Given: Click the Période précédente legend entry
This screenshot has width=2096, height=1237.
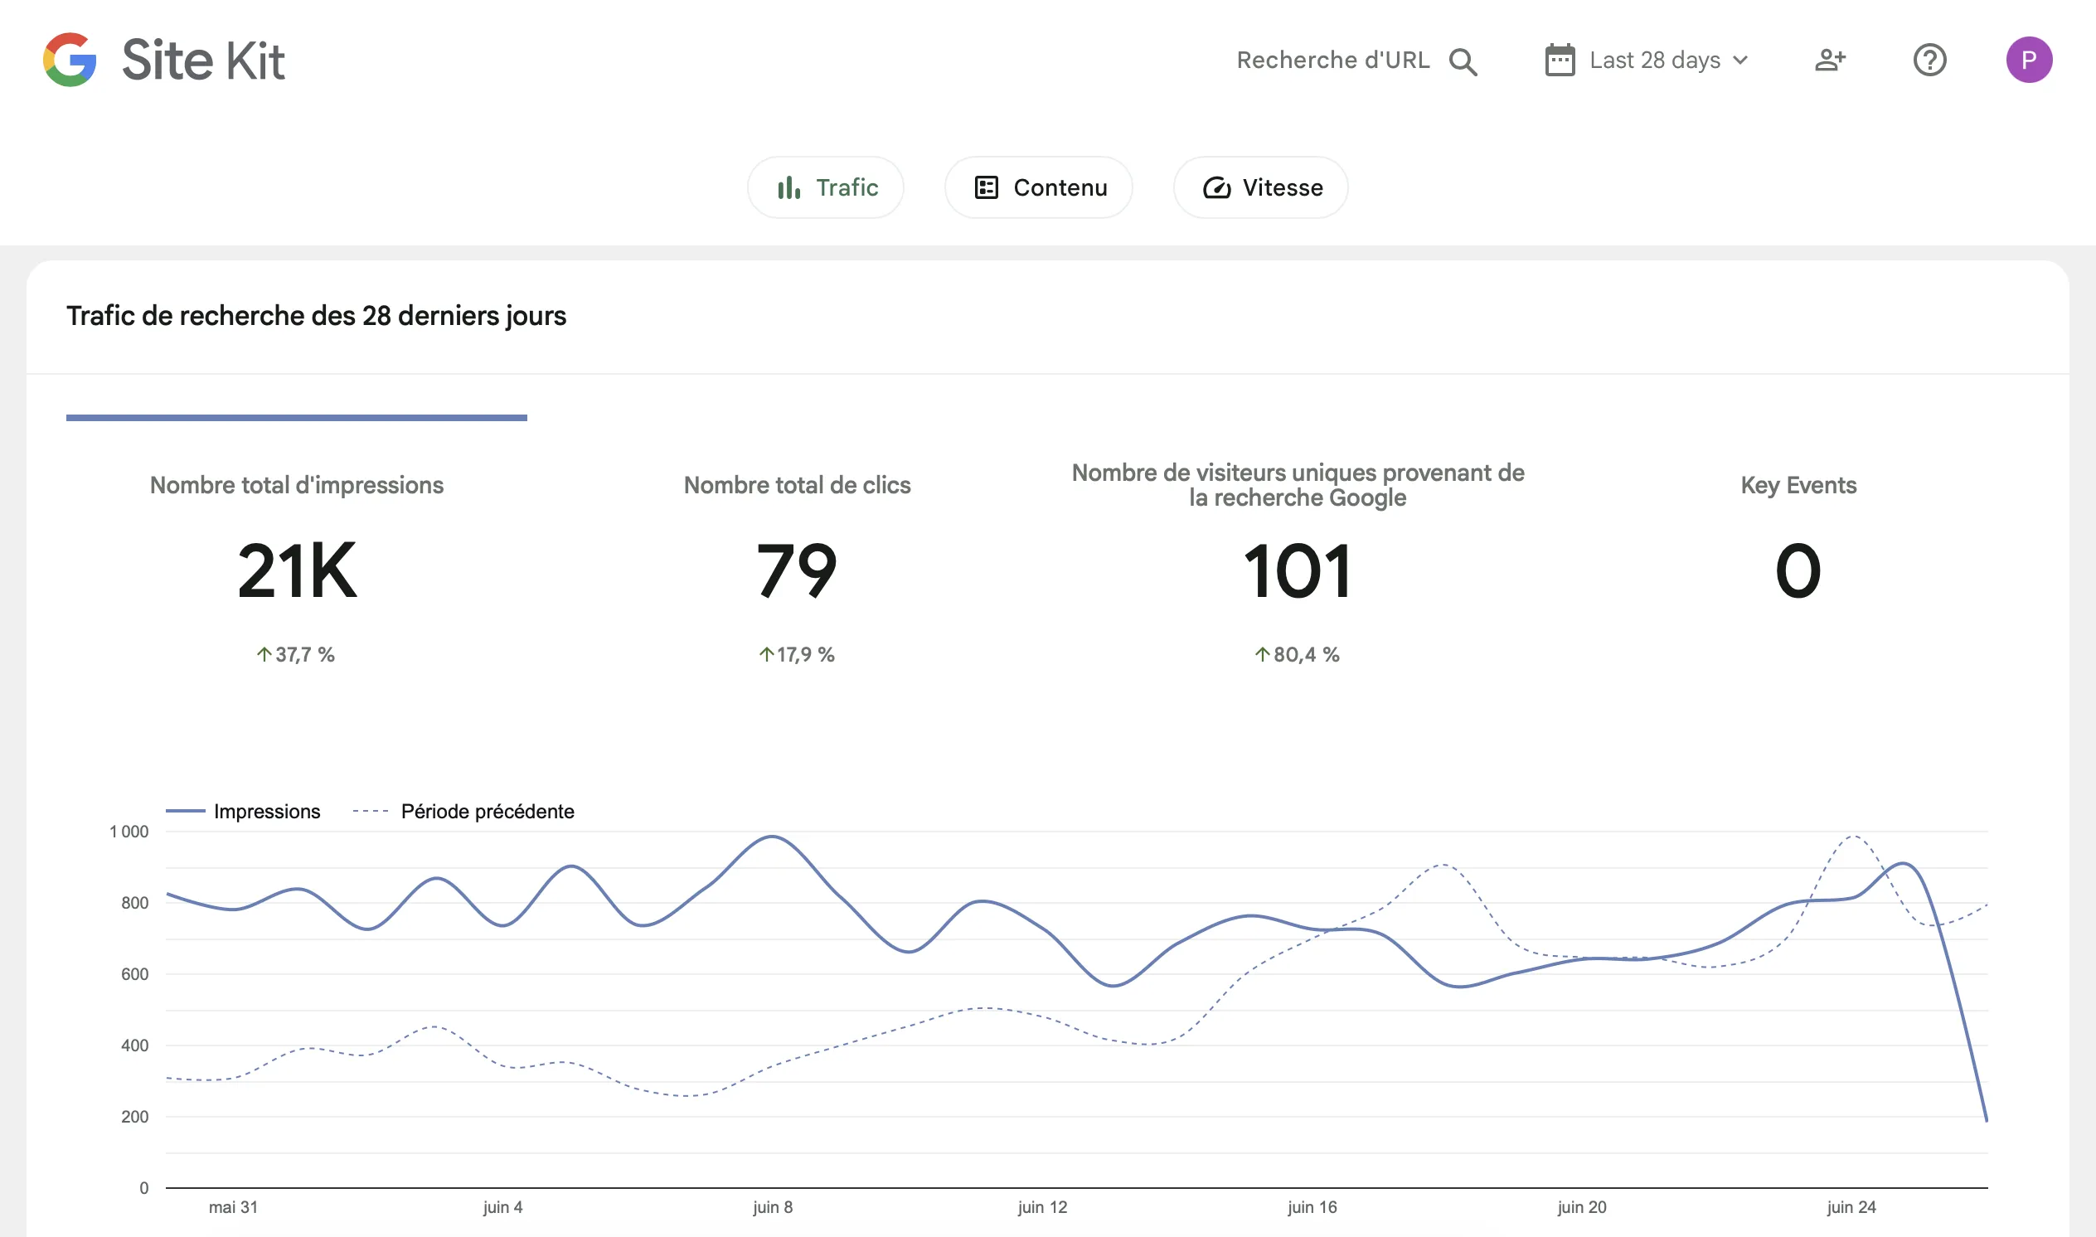Looking at the screenshot, I should [x=463, y=811].
